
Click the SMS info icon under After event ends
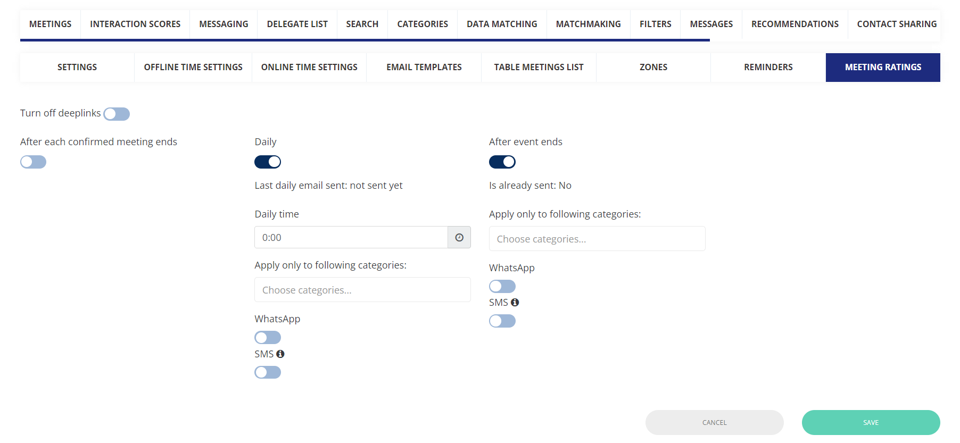(x=515, y=302)
